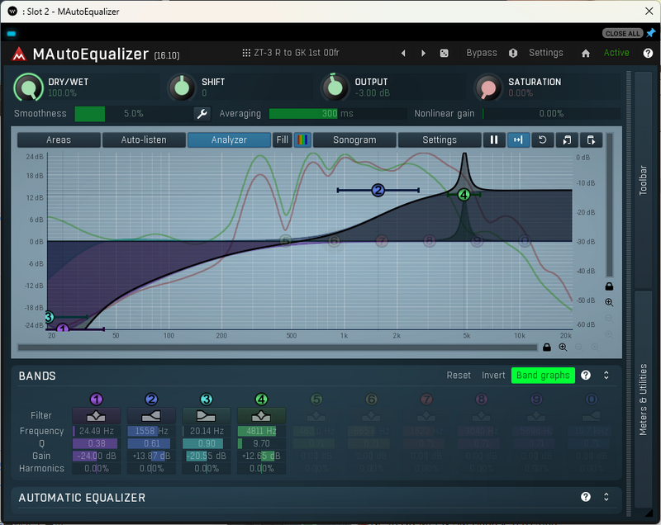This screenshot has width=661, height=525.
Task: Invert the band gains
Action: click(x=493, y=375)
